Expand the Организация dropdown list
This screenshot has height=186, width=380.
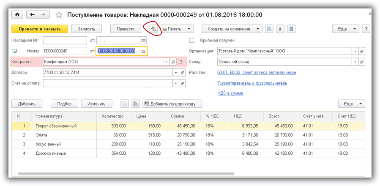(355, 51)
